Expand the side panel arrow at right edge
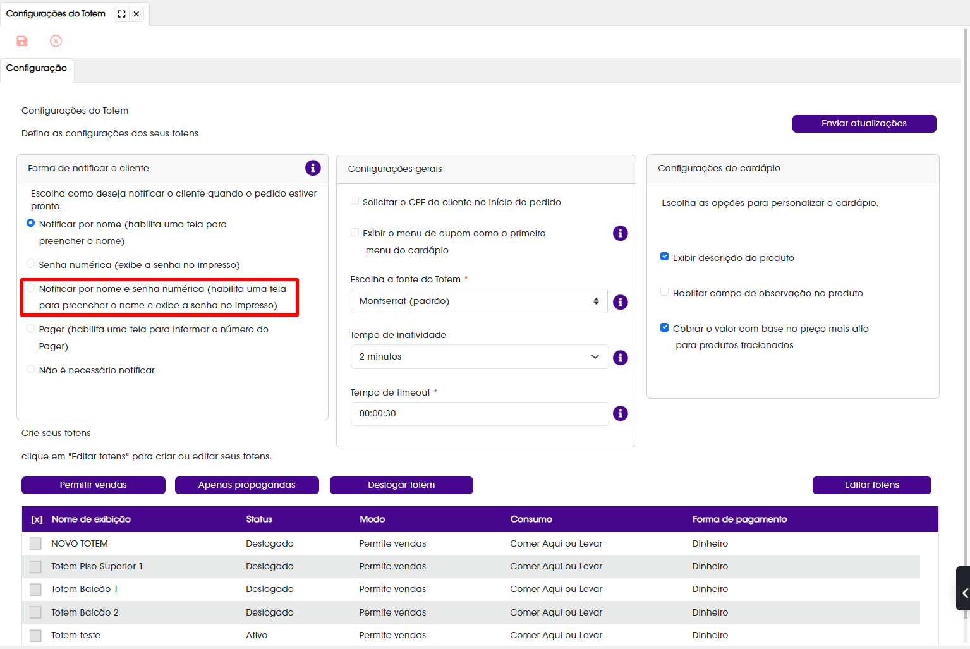Viewport: 970px width, 649px height. 964,592
